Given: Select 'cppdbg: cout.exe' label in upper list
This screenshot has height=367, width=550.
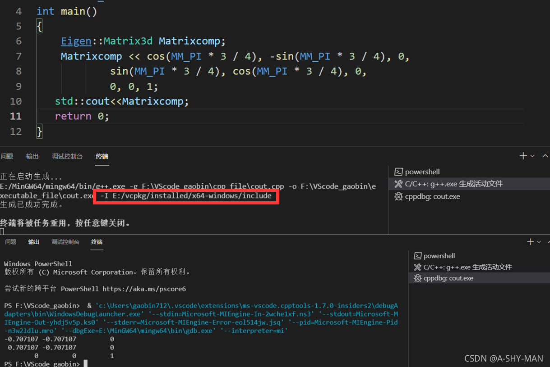Looking at the screenshot, I should tap(433, 196).
